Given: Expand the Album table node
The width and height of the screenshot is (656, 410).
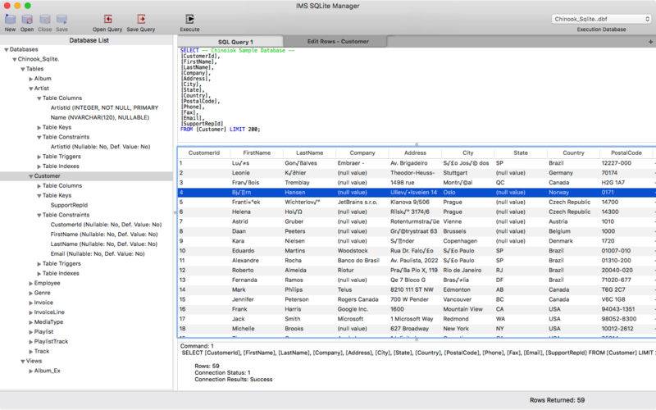Looking at the screenshot, I should [31, 79].
